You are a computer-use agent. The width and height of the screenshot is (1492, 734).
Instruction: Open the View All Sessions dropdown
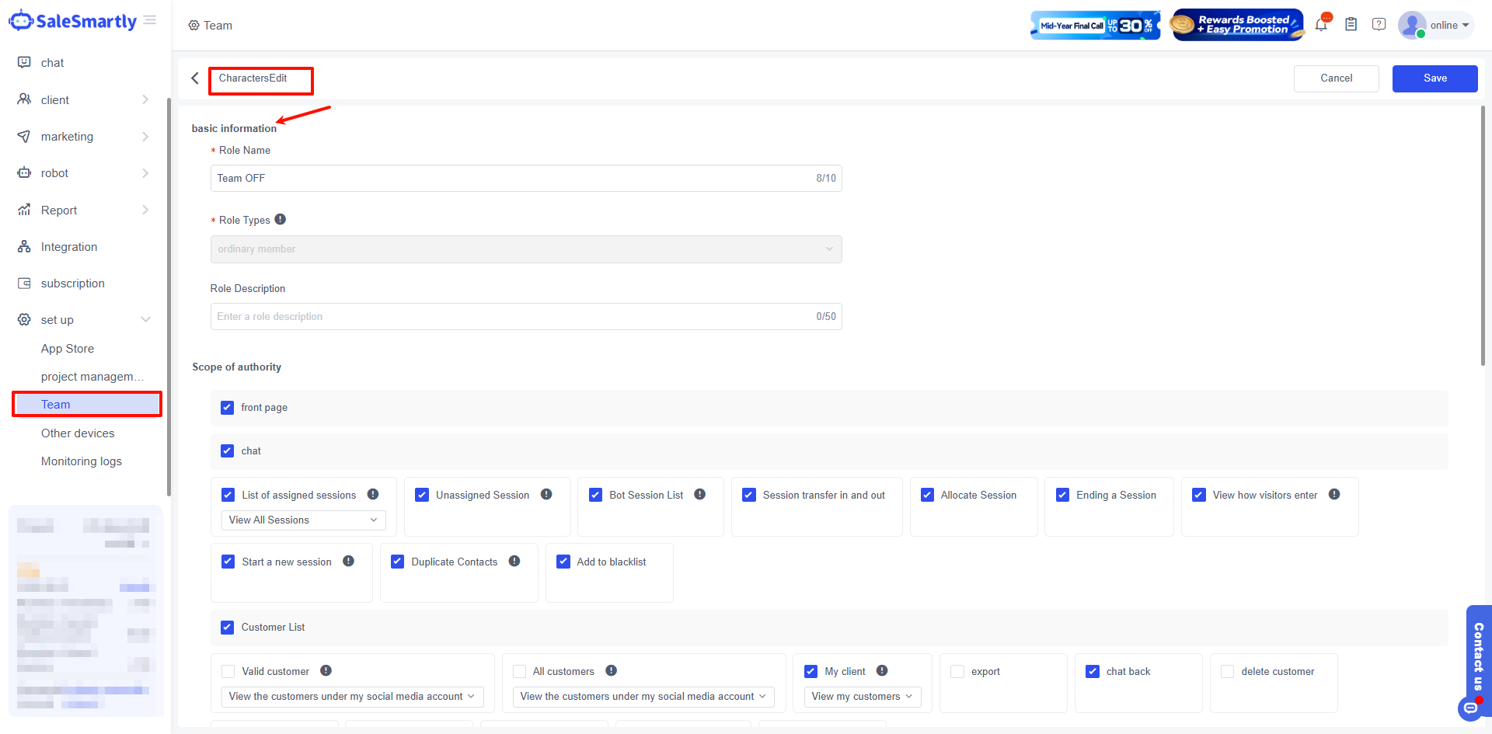pos(303,520)
